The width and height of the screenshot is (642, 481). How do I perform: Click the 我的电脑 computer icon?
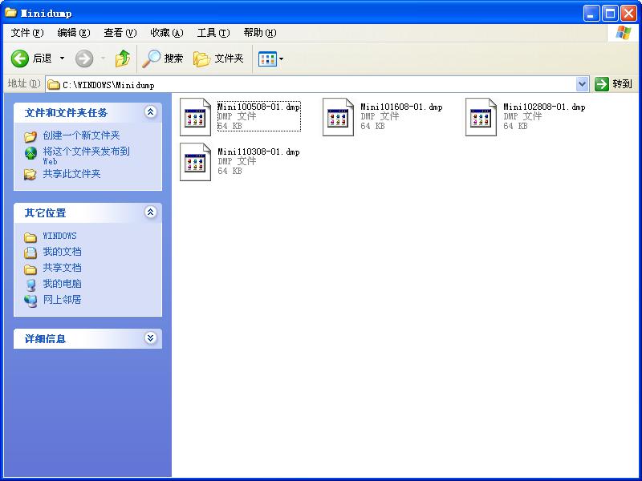point(30,285)
